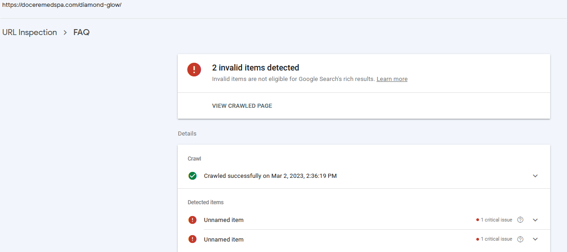Select the first Unnamed item row
The image size is (567, 252).
[x=364, y=220]
